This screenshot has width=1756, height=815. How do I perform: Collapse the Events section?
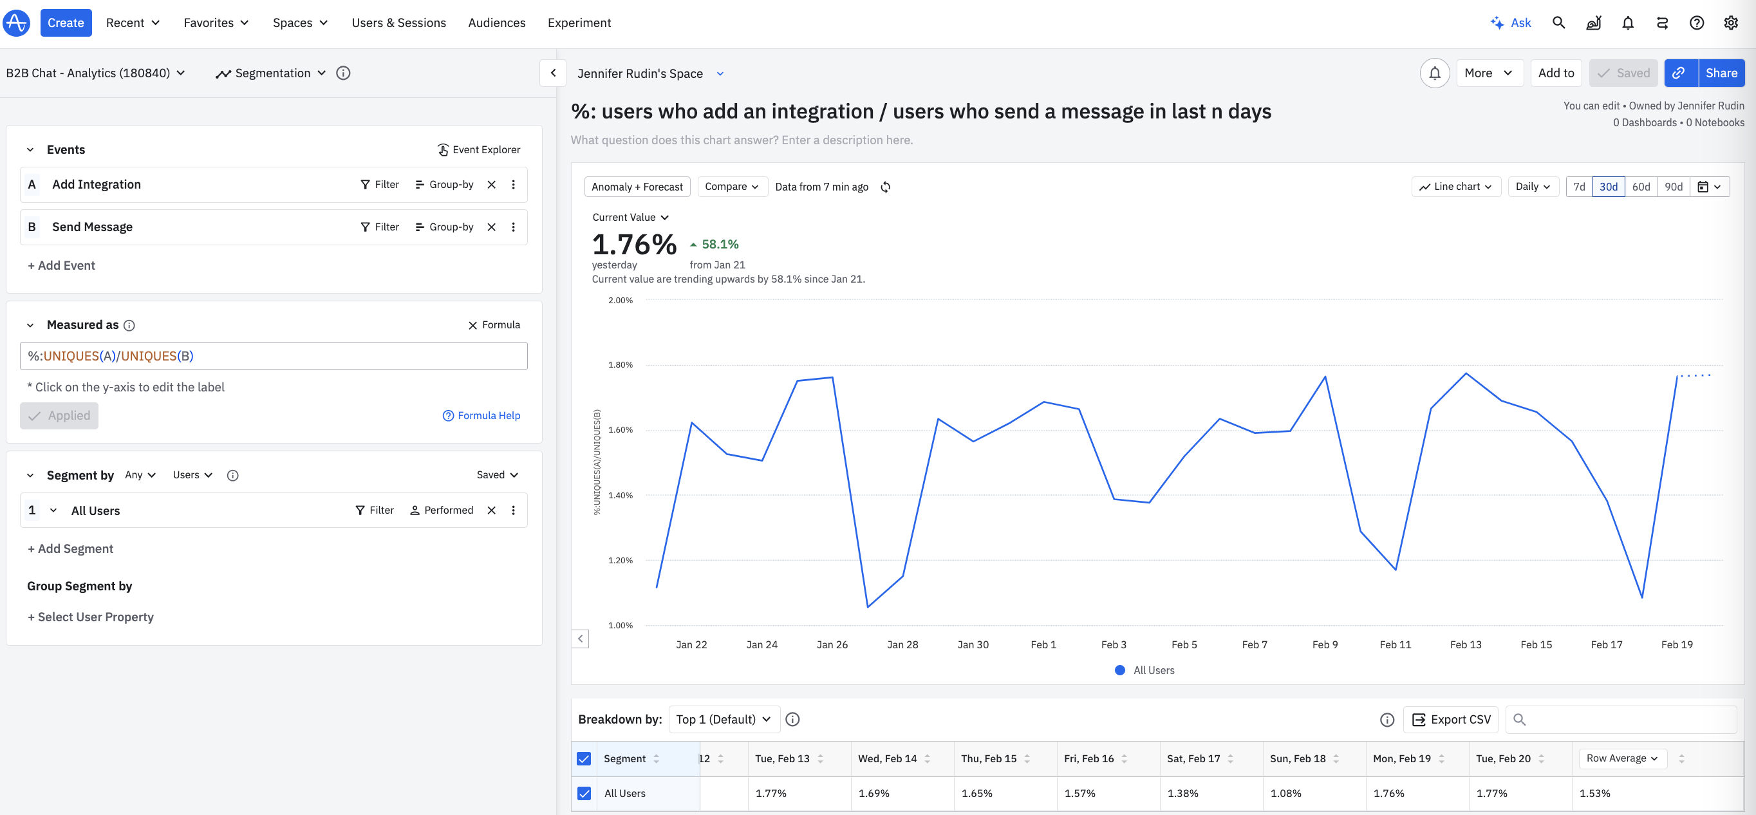(30, 149)
